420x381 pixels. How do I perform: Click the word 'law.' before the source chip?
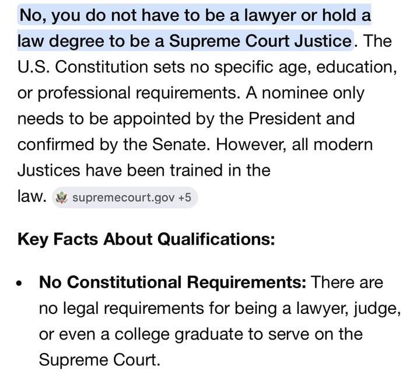[32, 197]
